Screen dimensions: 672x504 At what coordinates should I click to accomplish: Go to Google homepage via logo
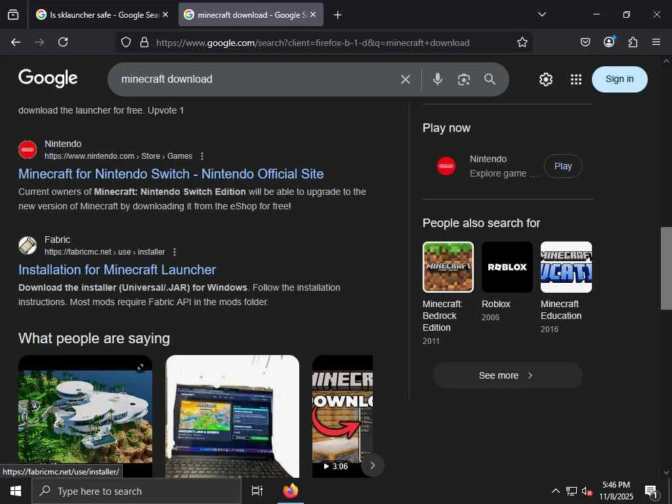tap(48, 79)
